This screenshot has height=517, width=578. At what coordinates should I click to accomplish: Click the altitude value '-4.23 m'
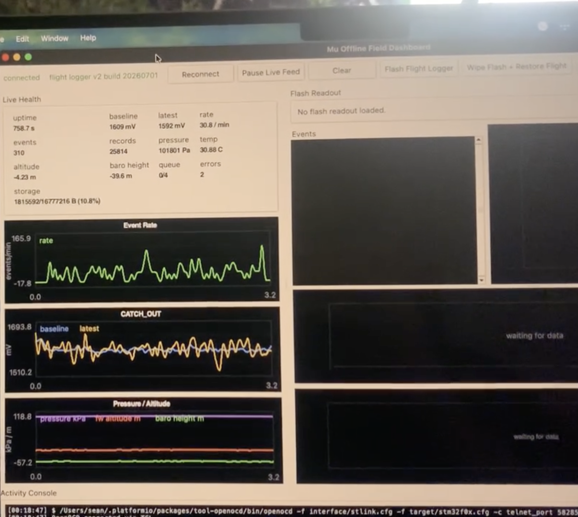coord(25,177)
